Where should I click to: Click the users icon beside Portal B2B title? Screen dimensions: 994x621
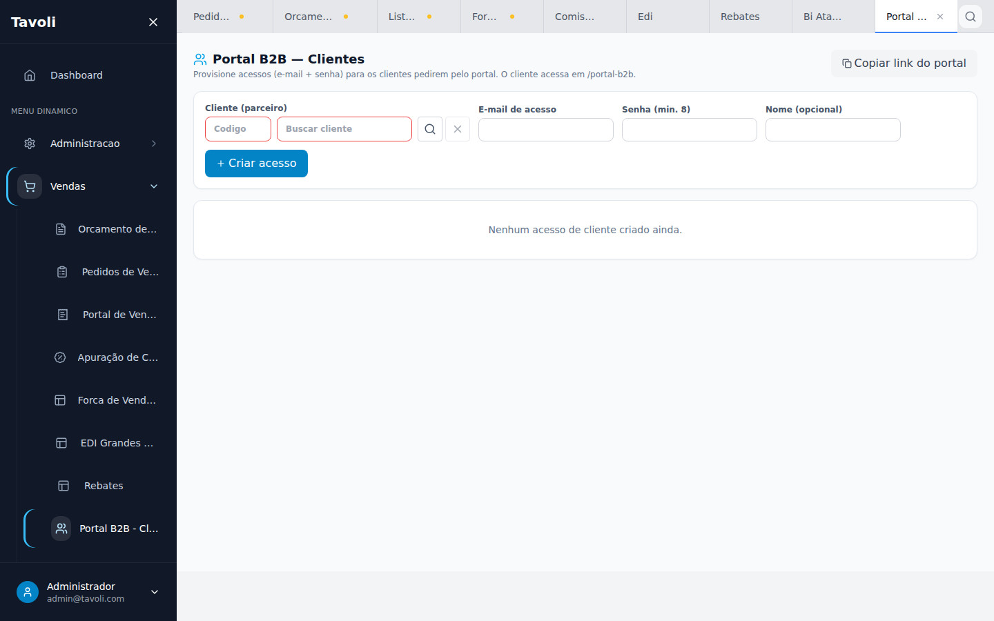200,59
